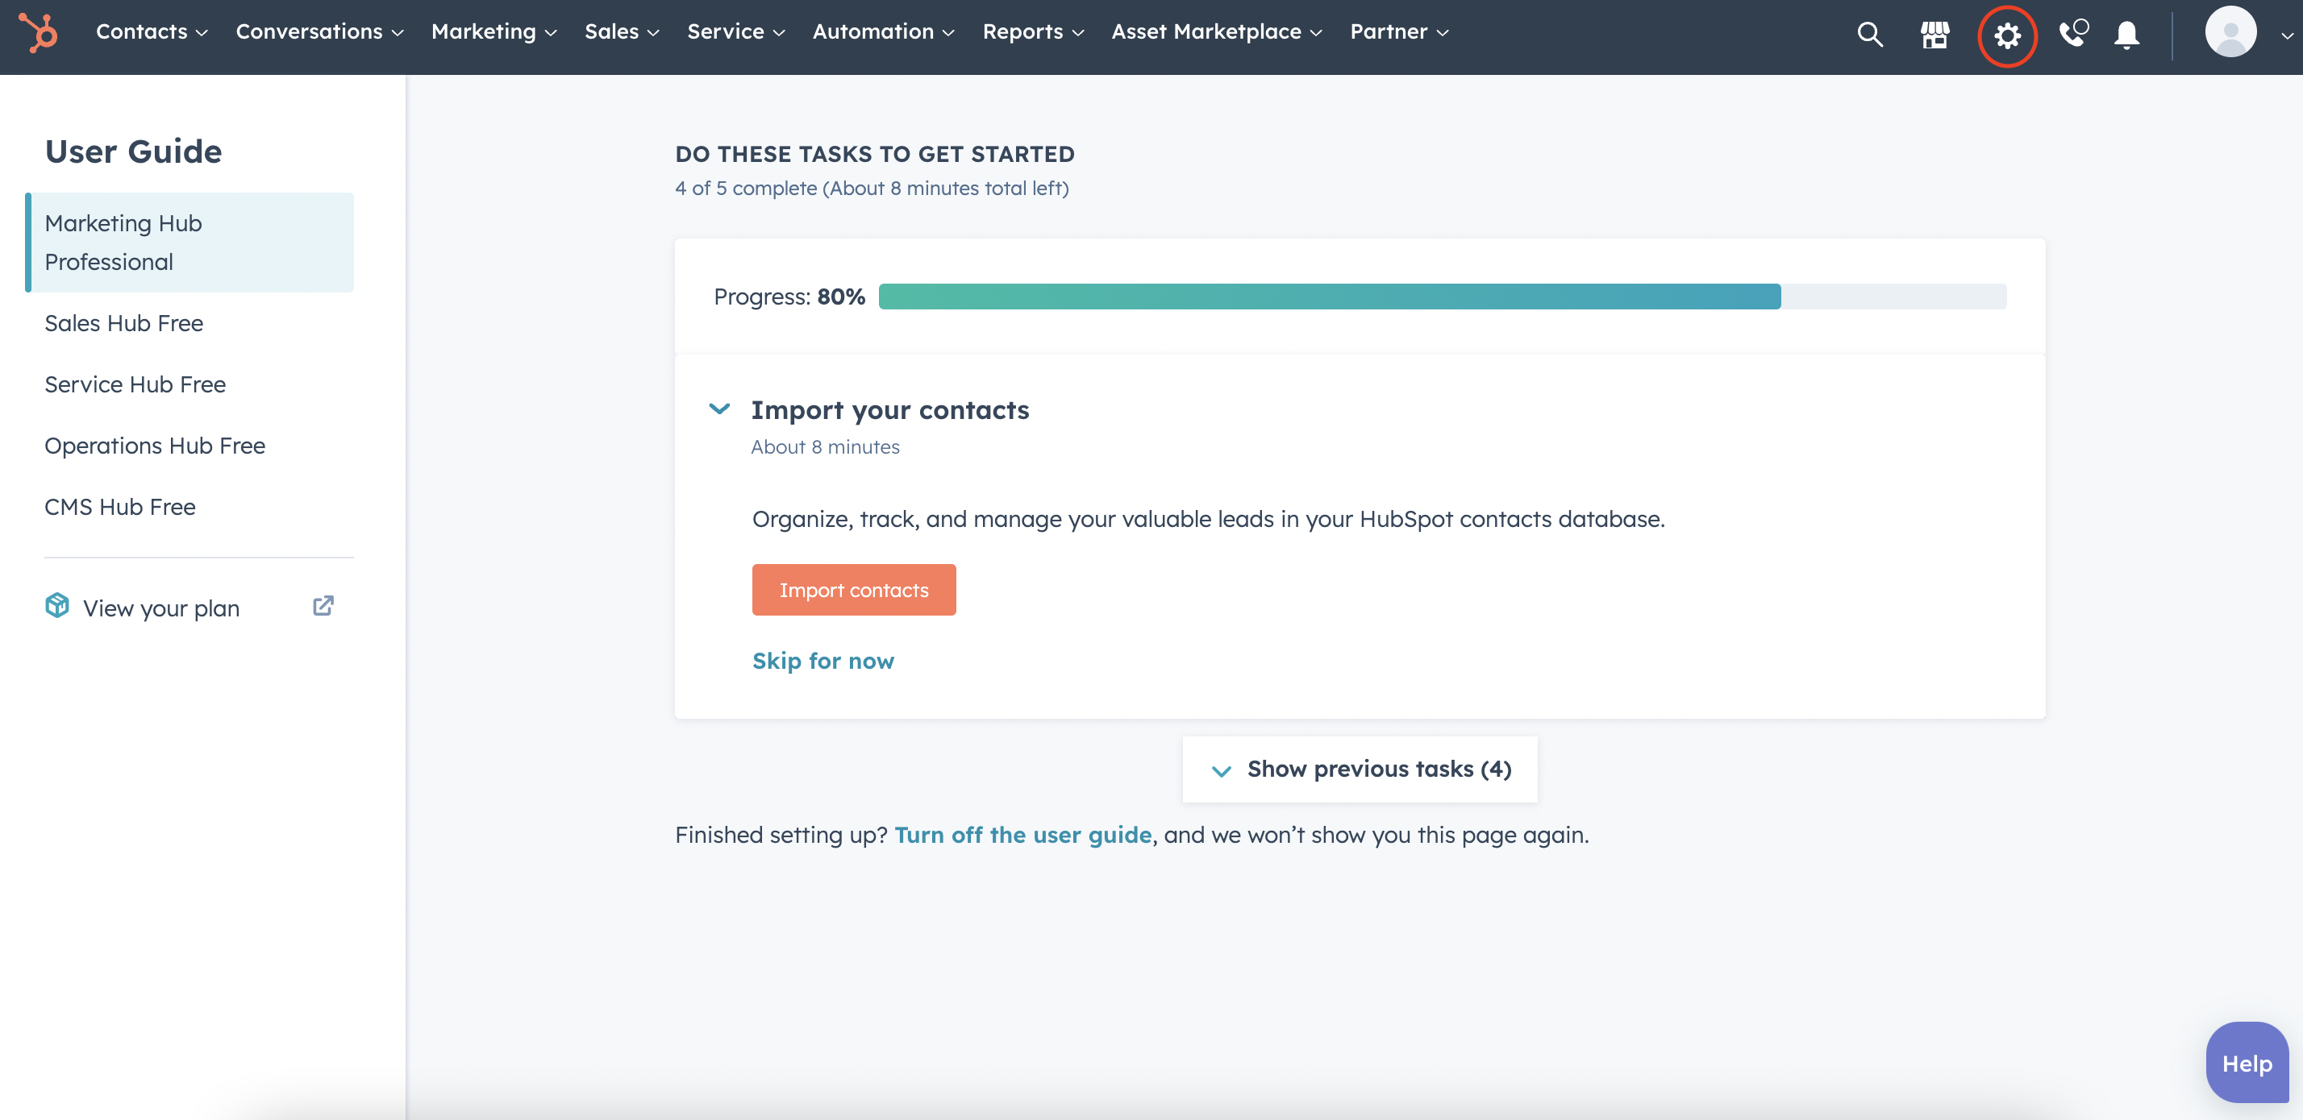This screenshot has height=1120, width=2303.
Task: Click the progress bar at 80%
Action: (1443, 297)
